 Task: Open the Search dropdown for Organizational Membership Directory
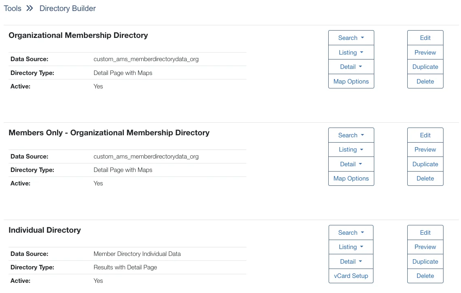pyautogui.click(x=351, y=37)
